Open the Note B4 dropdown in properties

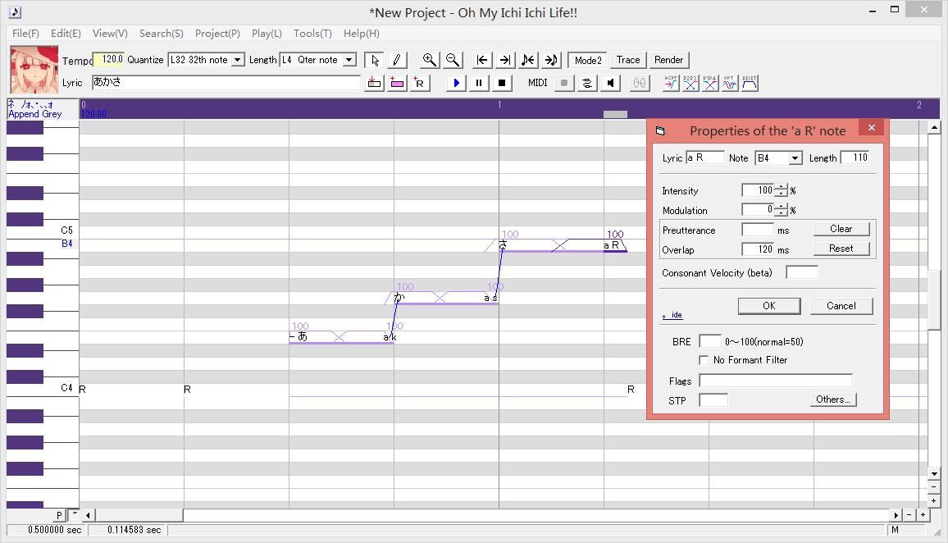[795, 158]
